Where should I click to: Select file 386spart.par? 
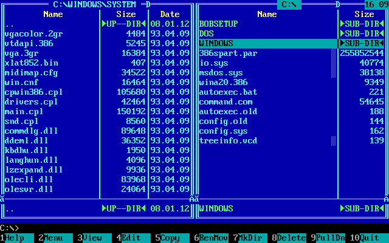(292, 53)
